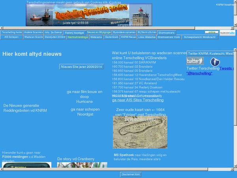The image size is (237, 178).
Task: Follow ga naar schepen Noordgat link
Action: pyautogui.click(x=85, y=112)
